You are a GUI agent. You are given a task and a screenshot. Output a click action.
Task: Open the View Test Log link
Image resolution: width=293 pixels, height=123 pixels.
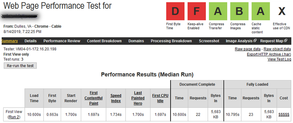279,59
